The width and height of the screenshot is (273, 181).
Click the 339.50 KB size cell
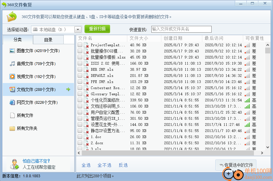(139, 100)
